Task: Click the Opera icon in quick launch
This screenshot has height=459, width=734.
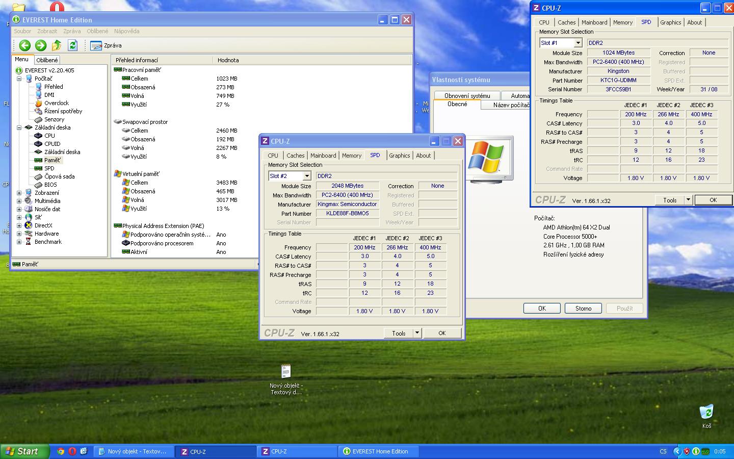Action: [72, 451]
